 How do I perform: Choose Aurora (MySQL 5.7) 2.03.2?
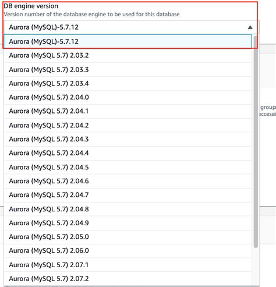tap(128, 55)
